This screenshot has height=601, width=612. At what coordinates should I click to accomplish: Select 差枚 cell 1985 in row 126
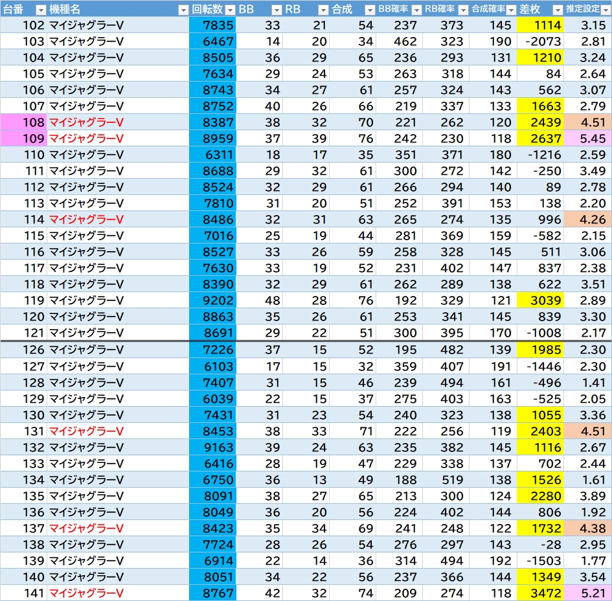coord(540,350)
